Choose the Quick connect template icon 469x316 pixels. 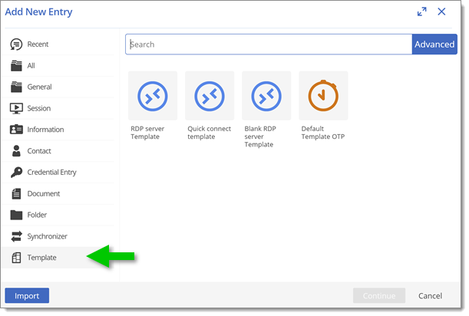pos(210,96)
